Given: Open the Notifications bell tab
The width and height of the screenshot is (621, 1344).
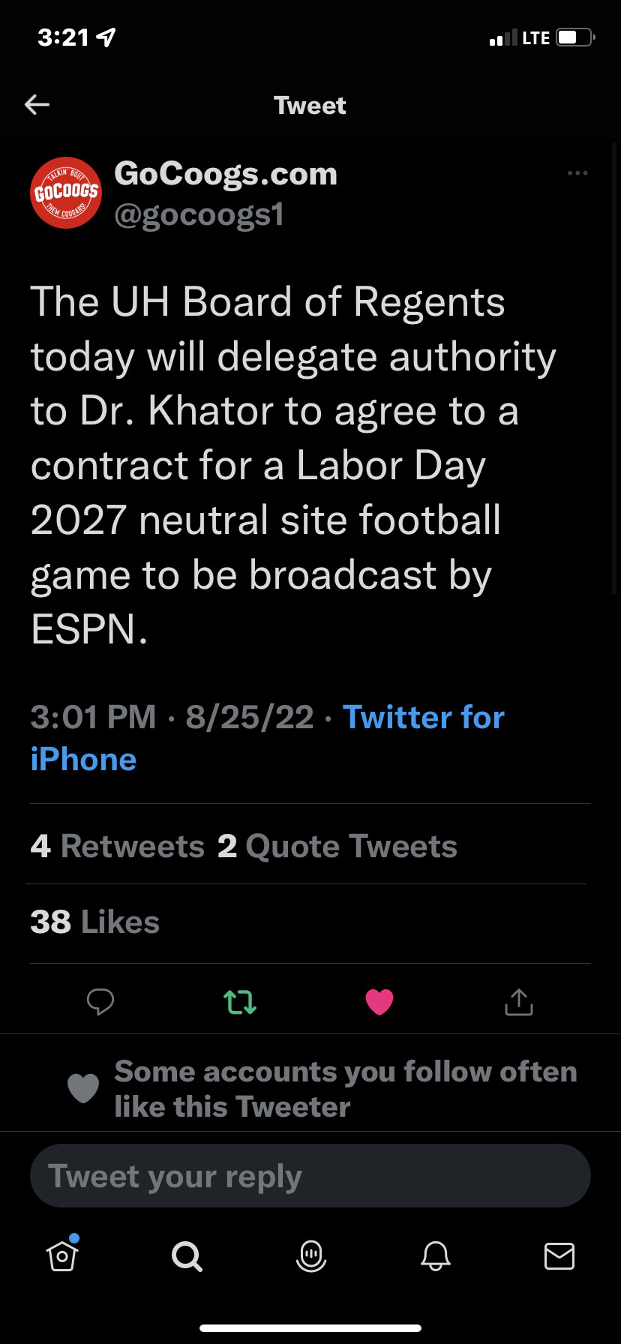Looking at the screenshot, I should click(436, 1255).
